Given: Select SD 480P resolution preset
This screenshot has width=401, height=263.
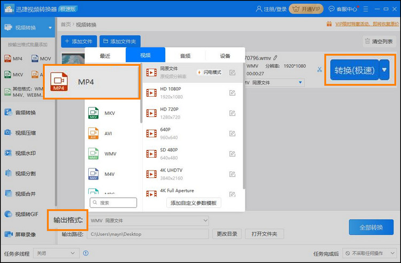Looking at the screenshot, I should coord(192,153).
